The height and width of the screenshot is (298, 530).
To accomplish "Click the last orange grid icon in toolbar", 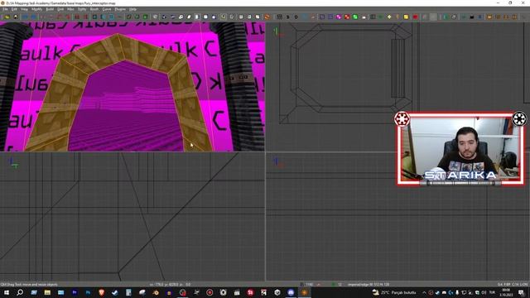I will [514, 17].
